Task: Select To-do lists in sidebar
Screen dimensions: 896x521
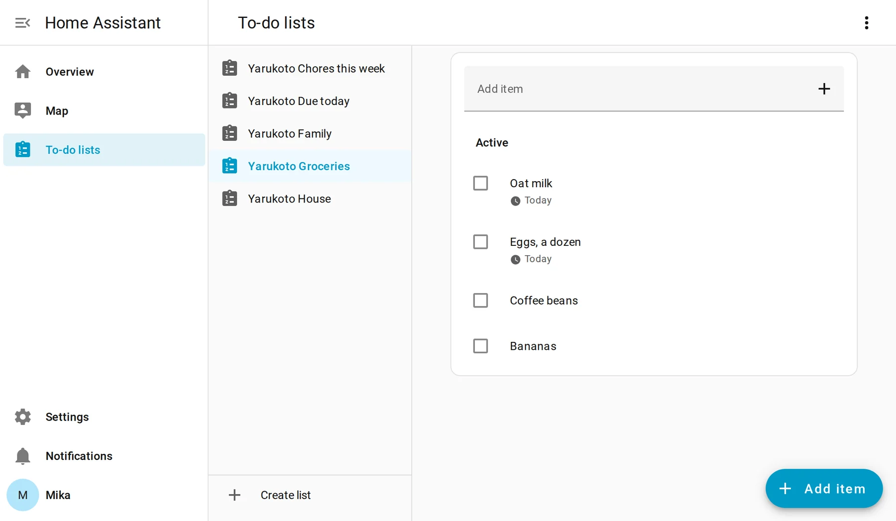Action: pyautogui.click(x=104, y=149)
